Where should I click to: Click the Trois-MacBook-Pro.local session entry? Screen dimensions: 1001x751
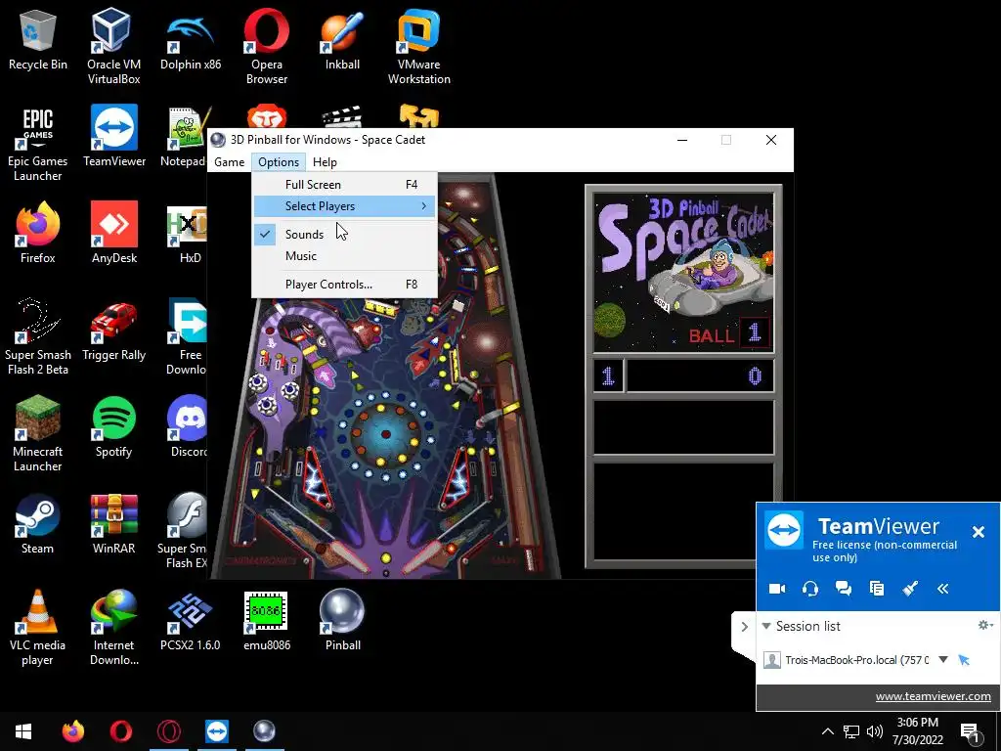point(856,660)
